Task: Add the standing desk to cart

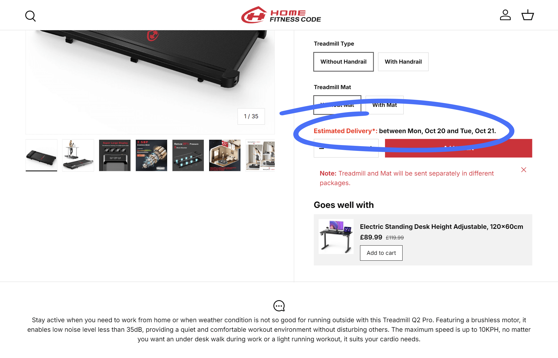Action: click(381, 253)
